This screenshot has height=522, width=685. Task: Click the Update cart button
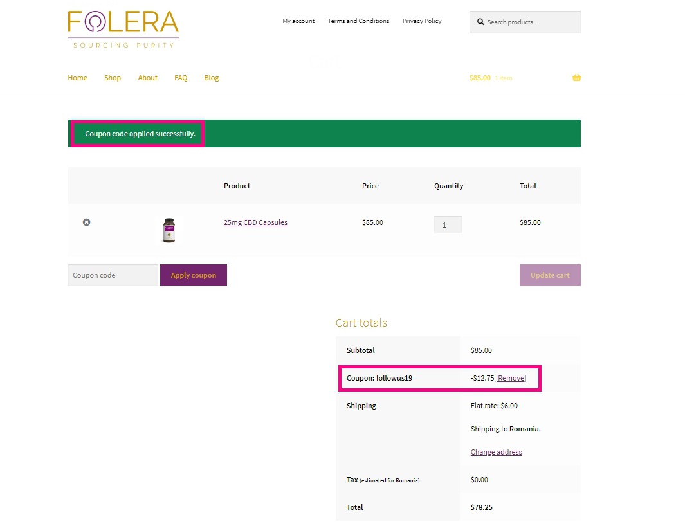click(550, 275)
